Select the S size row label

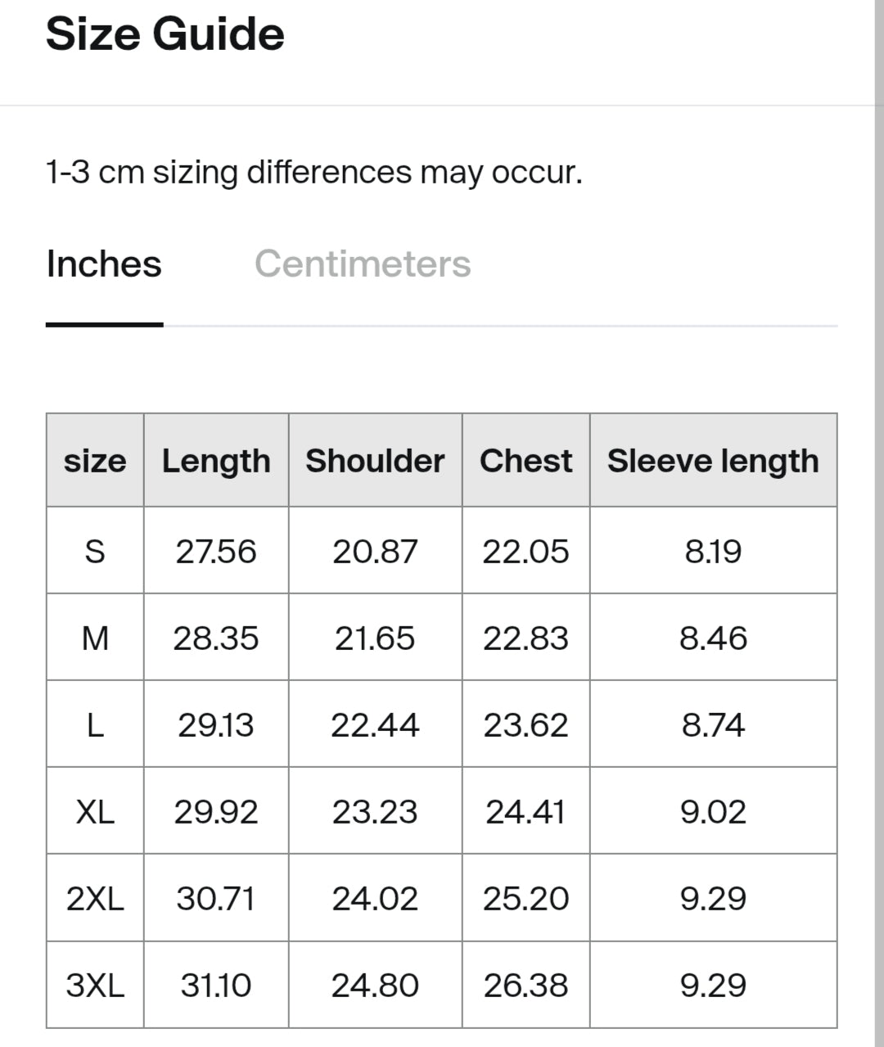[95, 551]
